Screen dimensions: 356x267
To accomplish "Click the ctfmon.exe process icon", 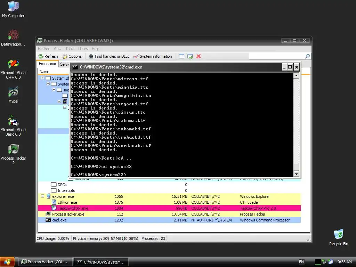I will pos(54,202).
